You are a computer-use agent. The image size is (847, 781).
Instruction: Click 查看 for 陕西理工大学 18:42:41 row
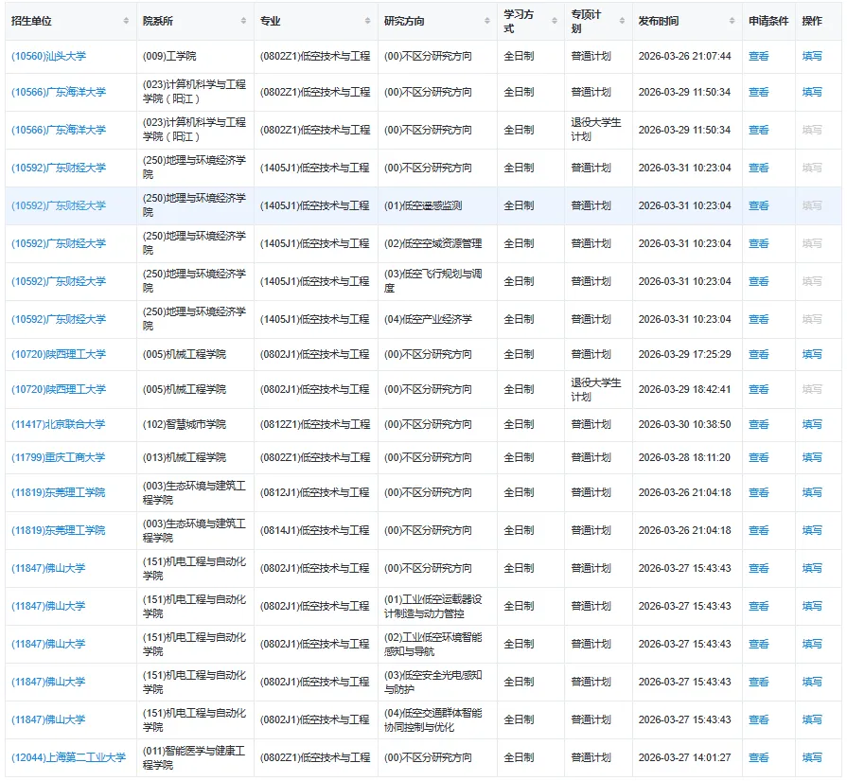(x=758, y=389)
